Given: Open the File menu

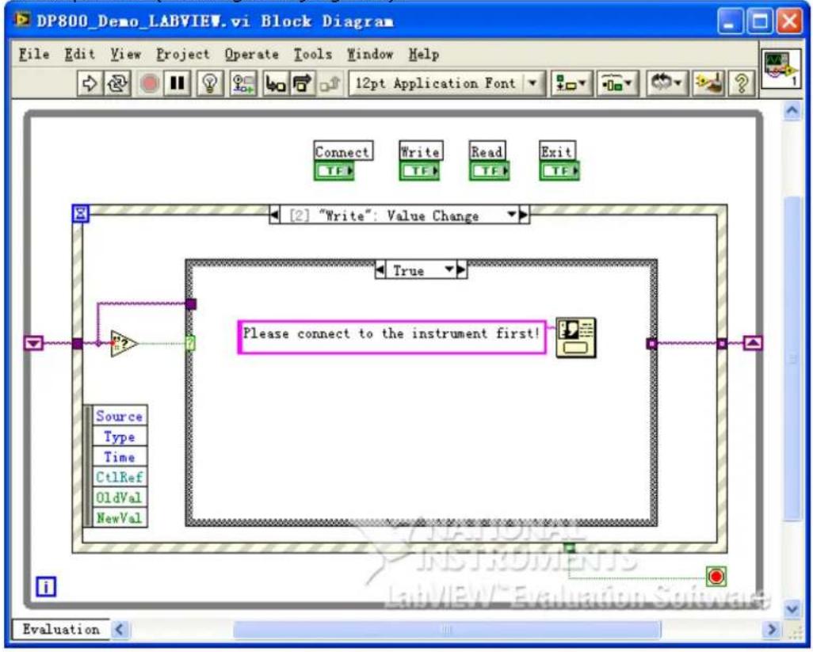Looking at the screenshot, I should [x=34, y=54].
